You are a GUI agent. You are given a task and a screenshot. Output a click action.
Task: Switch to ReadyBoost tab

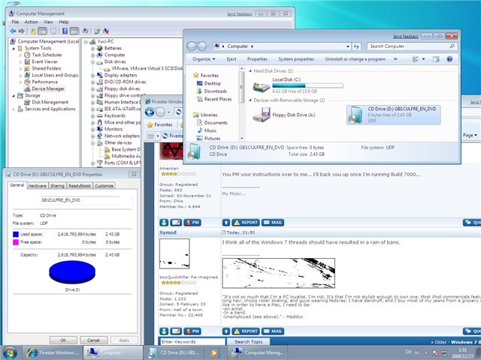coord(80,186)
